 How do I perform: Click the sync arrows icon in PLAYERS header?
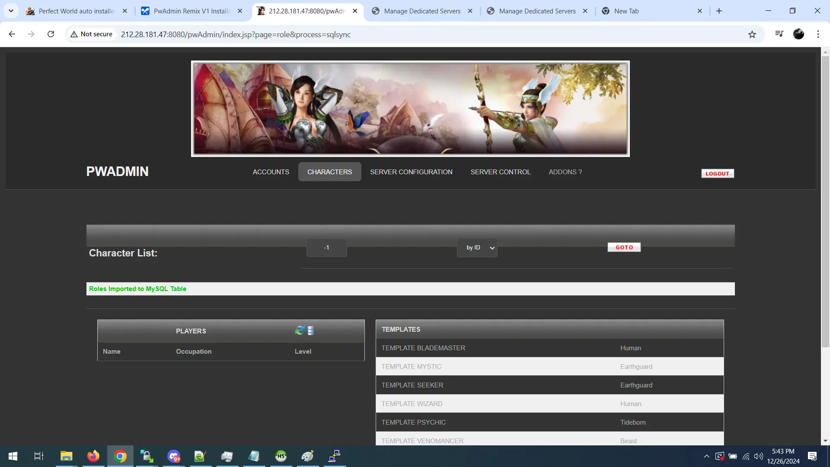pos(300,331)
